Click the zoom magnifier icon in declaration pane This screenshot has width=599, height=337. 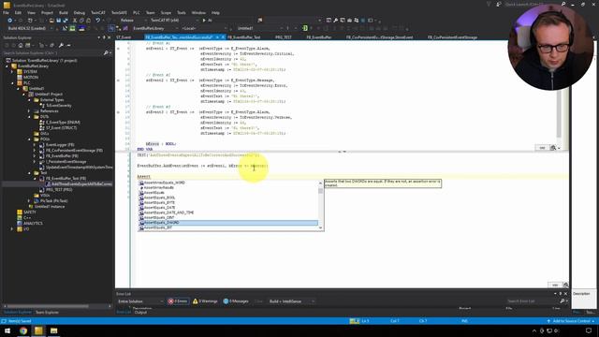[553, 148]
